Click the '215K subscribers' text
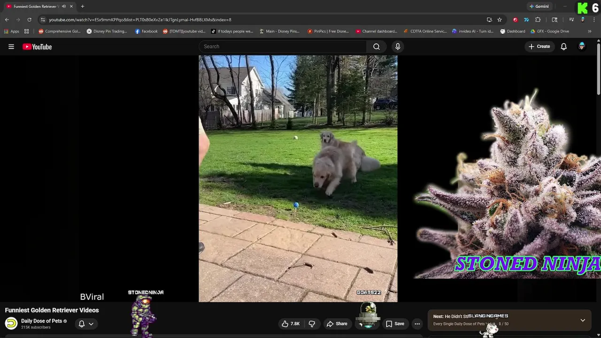This screenshot has height=338, width=601. (36, 327)
